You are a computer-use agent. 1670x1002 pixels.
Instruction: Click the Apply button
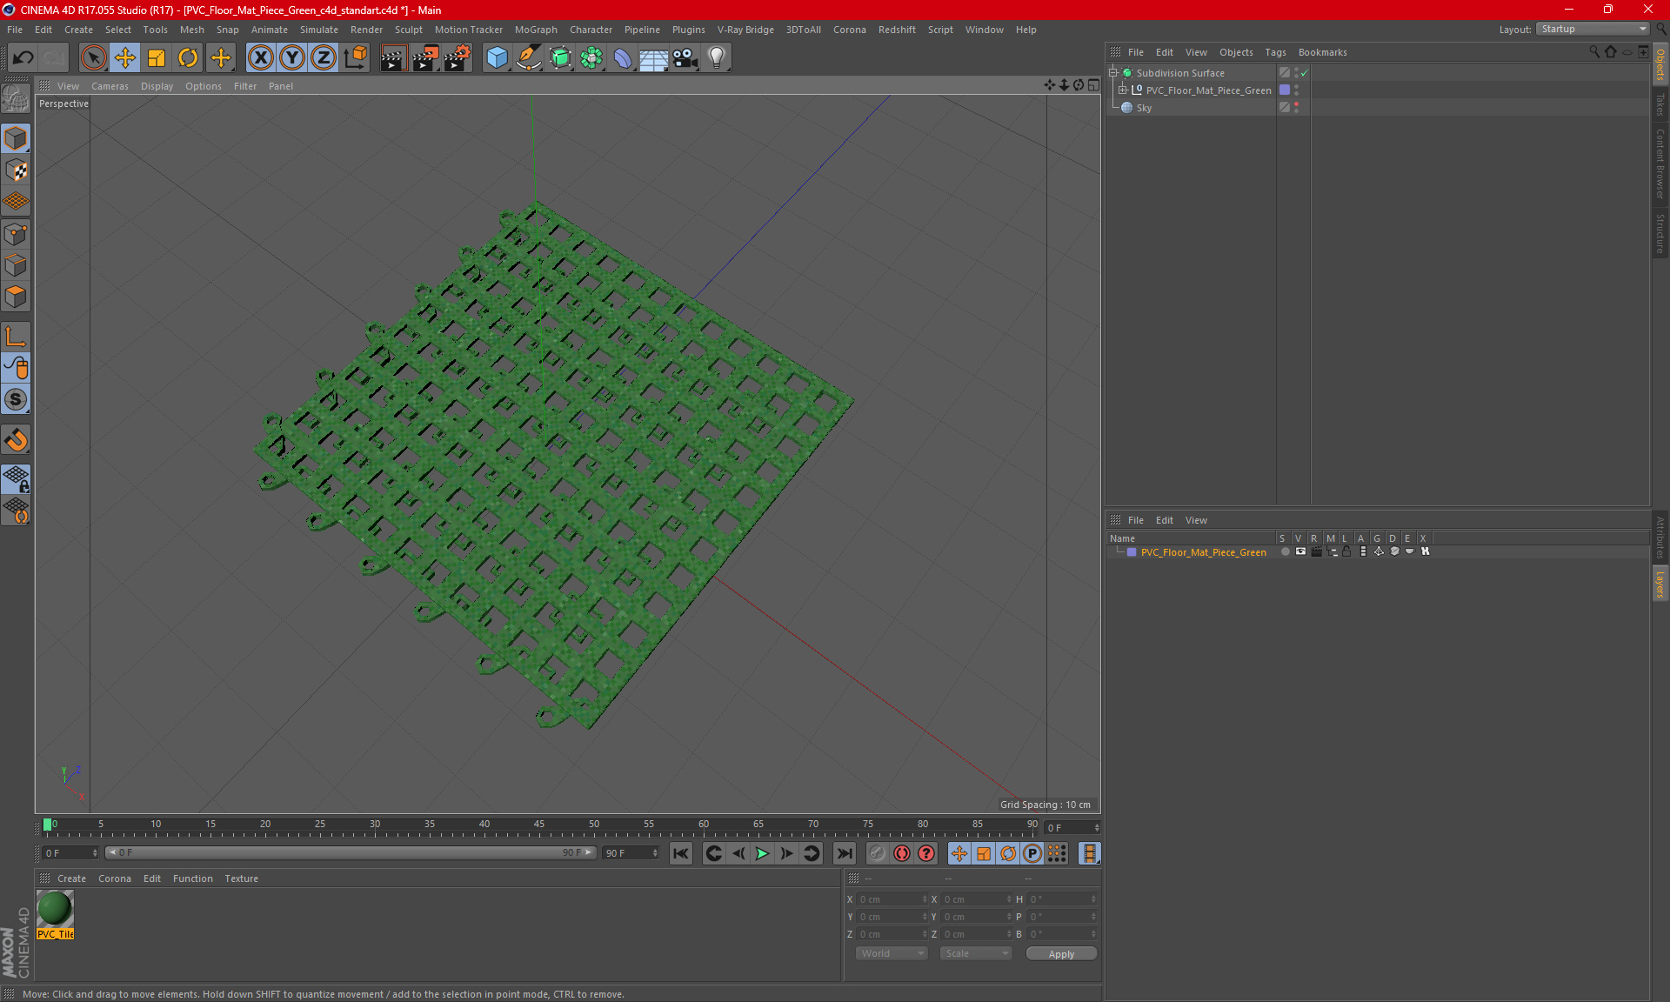[1061, 954]
